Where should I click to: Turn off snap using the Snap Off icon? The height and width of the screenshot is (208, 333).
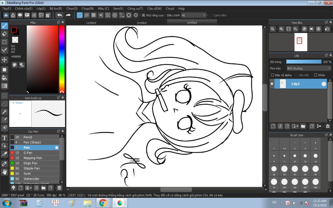pos(80,15)
